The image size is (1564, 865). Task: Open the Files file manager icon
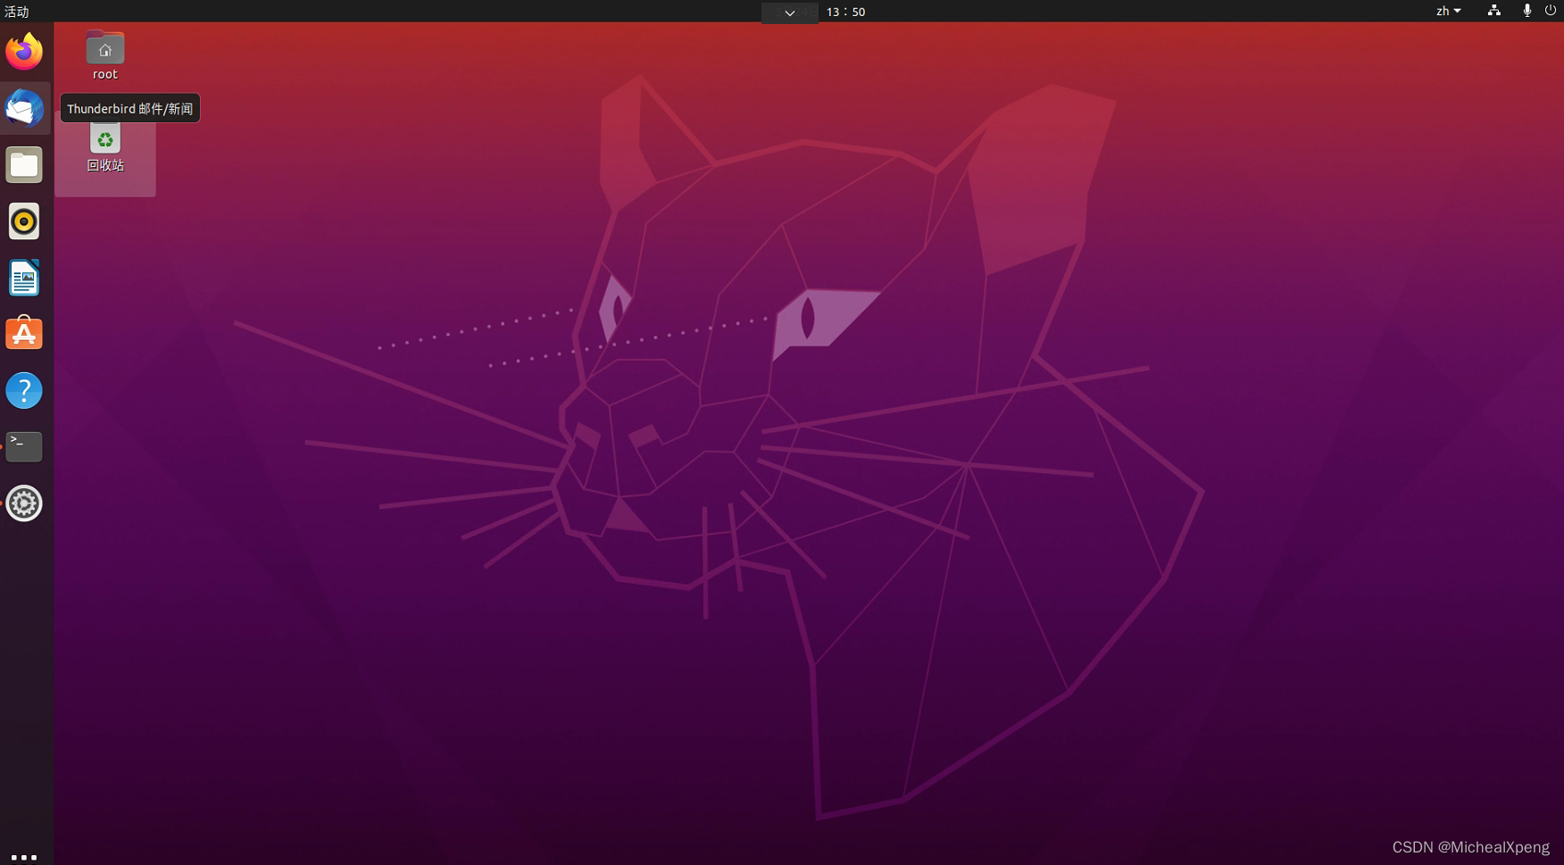[23, 164]
